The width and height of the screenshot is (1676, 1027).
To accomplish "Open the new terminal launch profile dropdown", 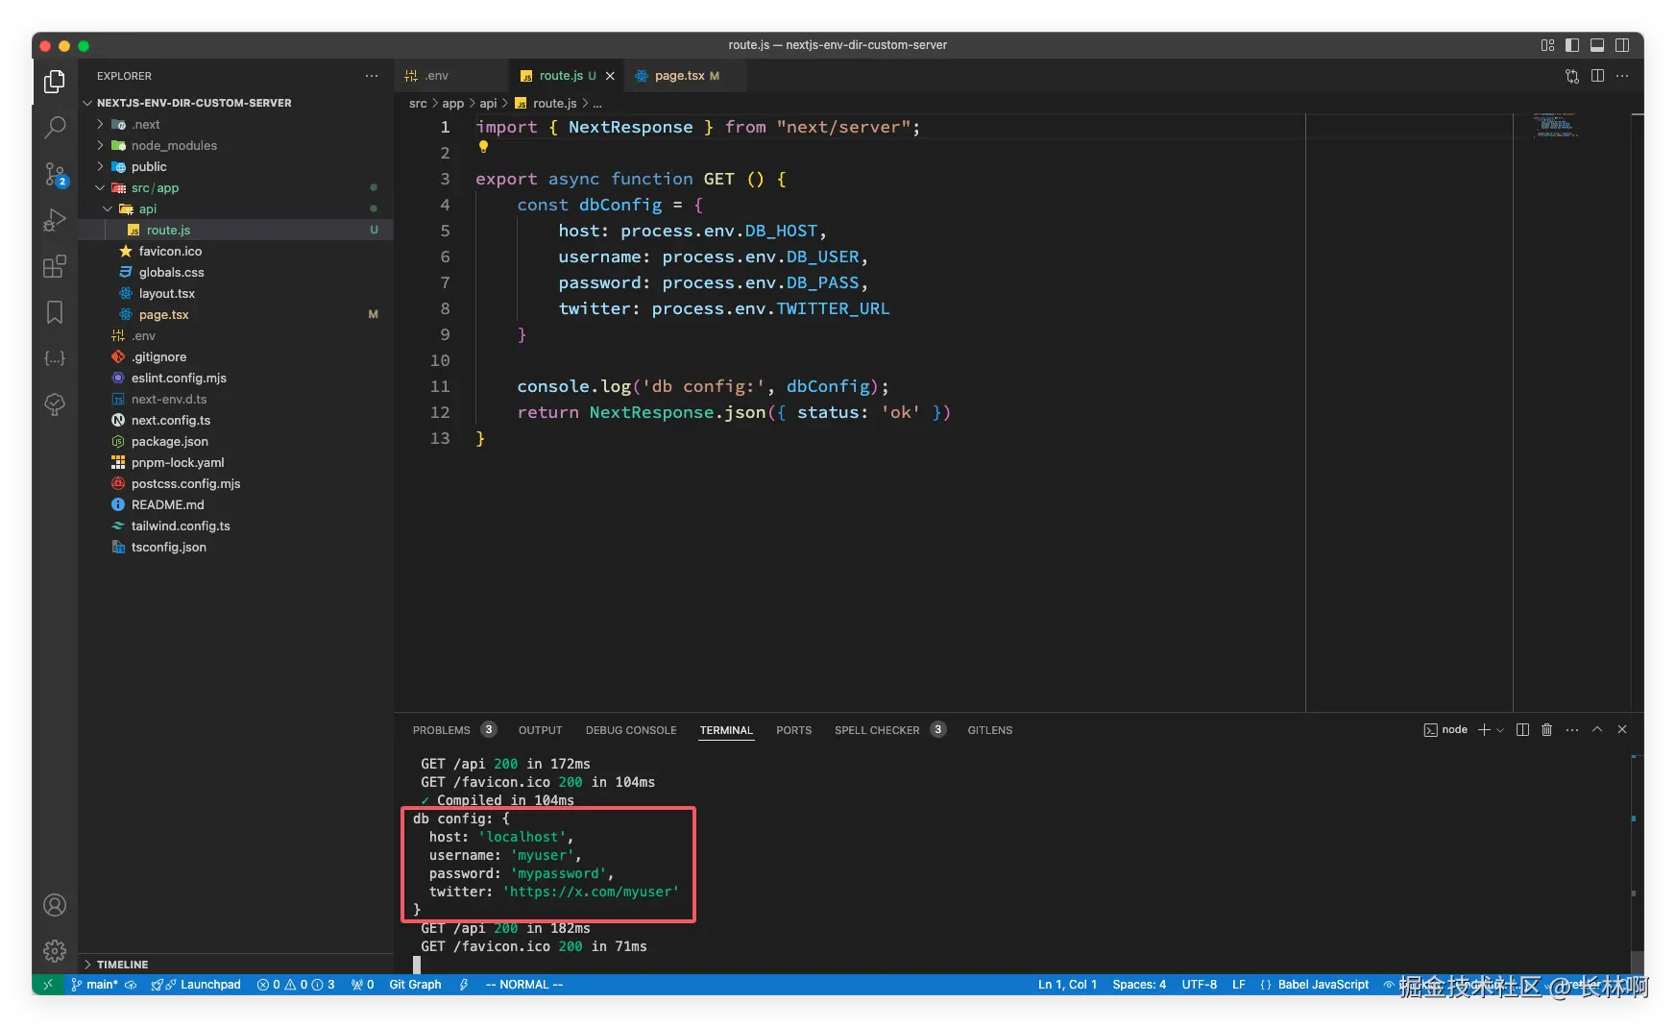I will click(x=1500, y=730).
